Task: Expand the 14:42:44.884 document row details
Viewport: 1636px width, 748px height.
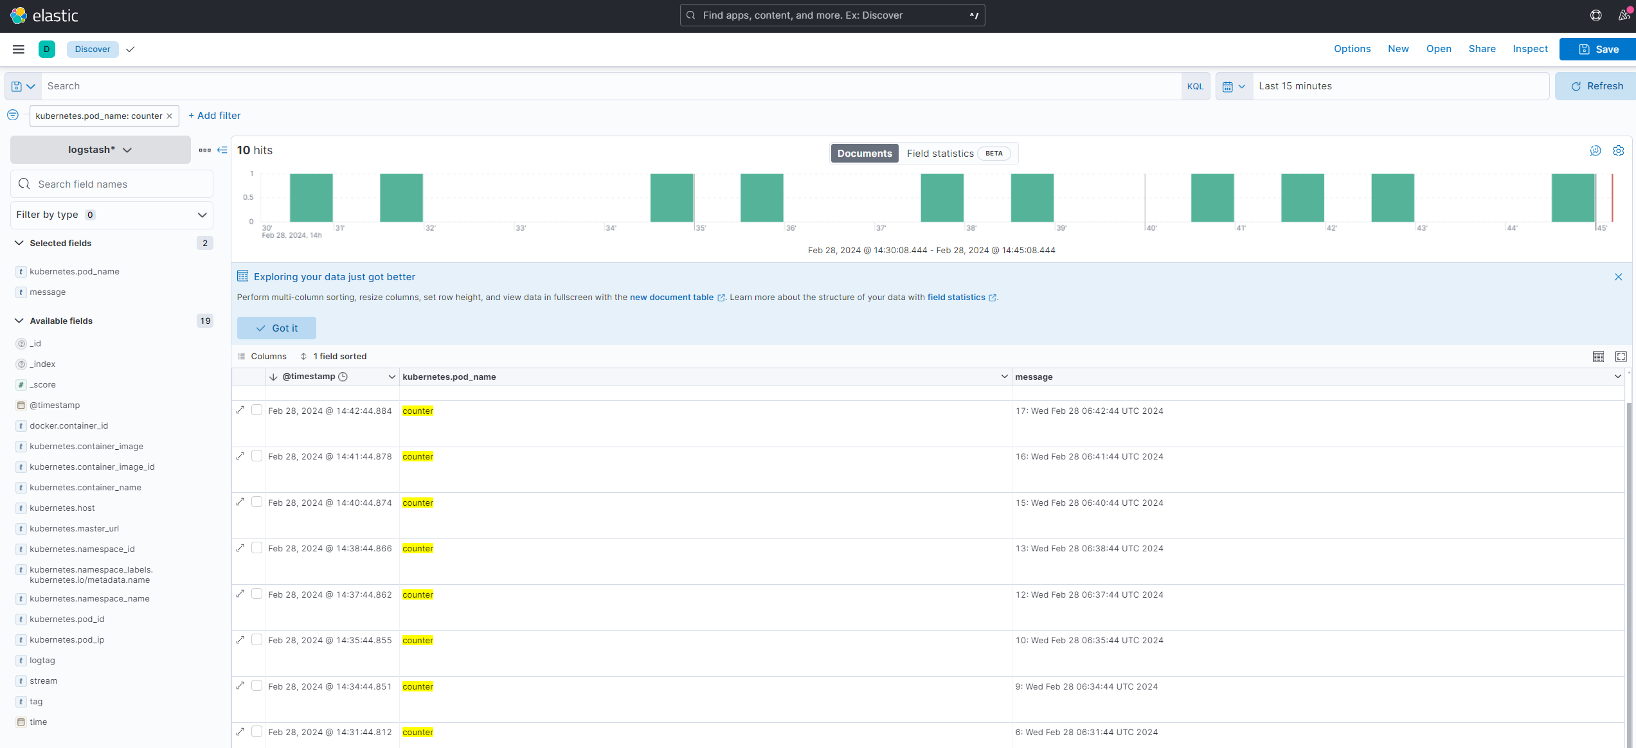Action: [x=240, y=410]
